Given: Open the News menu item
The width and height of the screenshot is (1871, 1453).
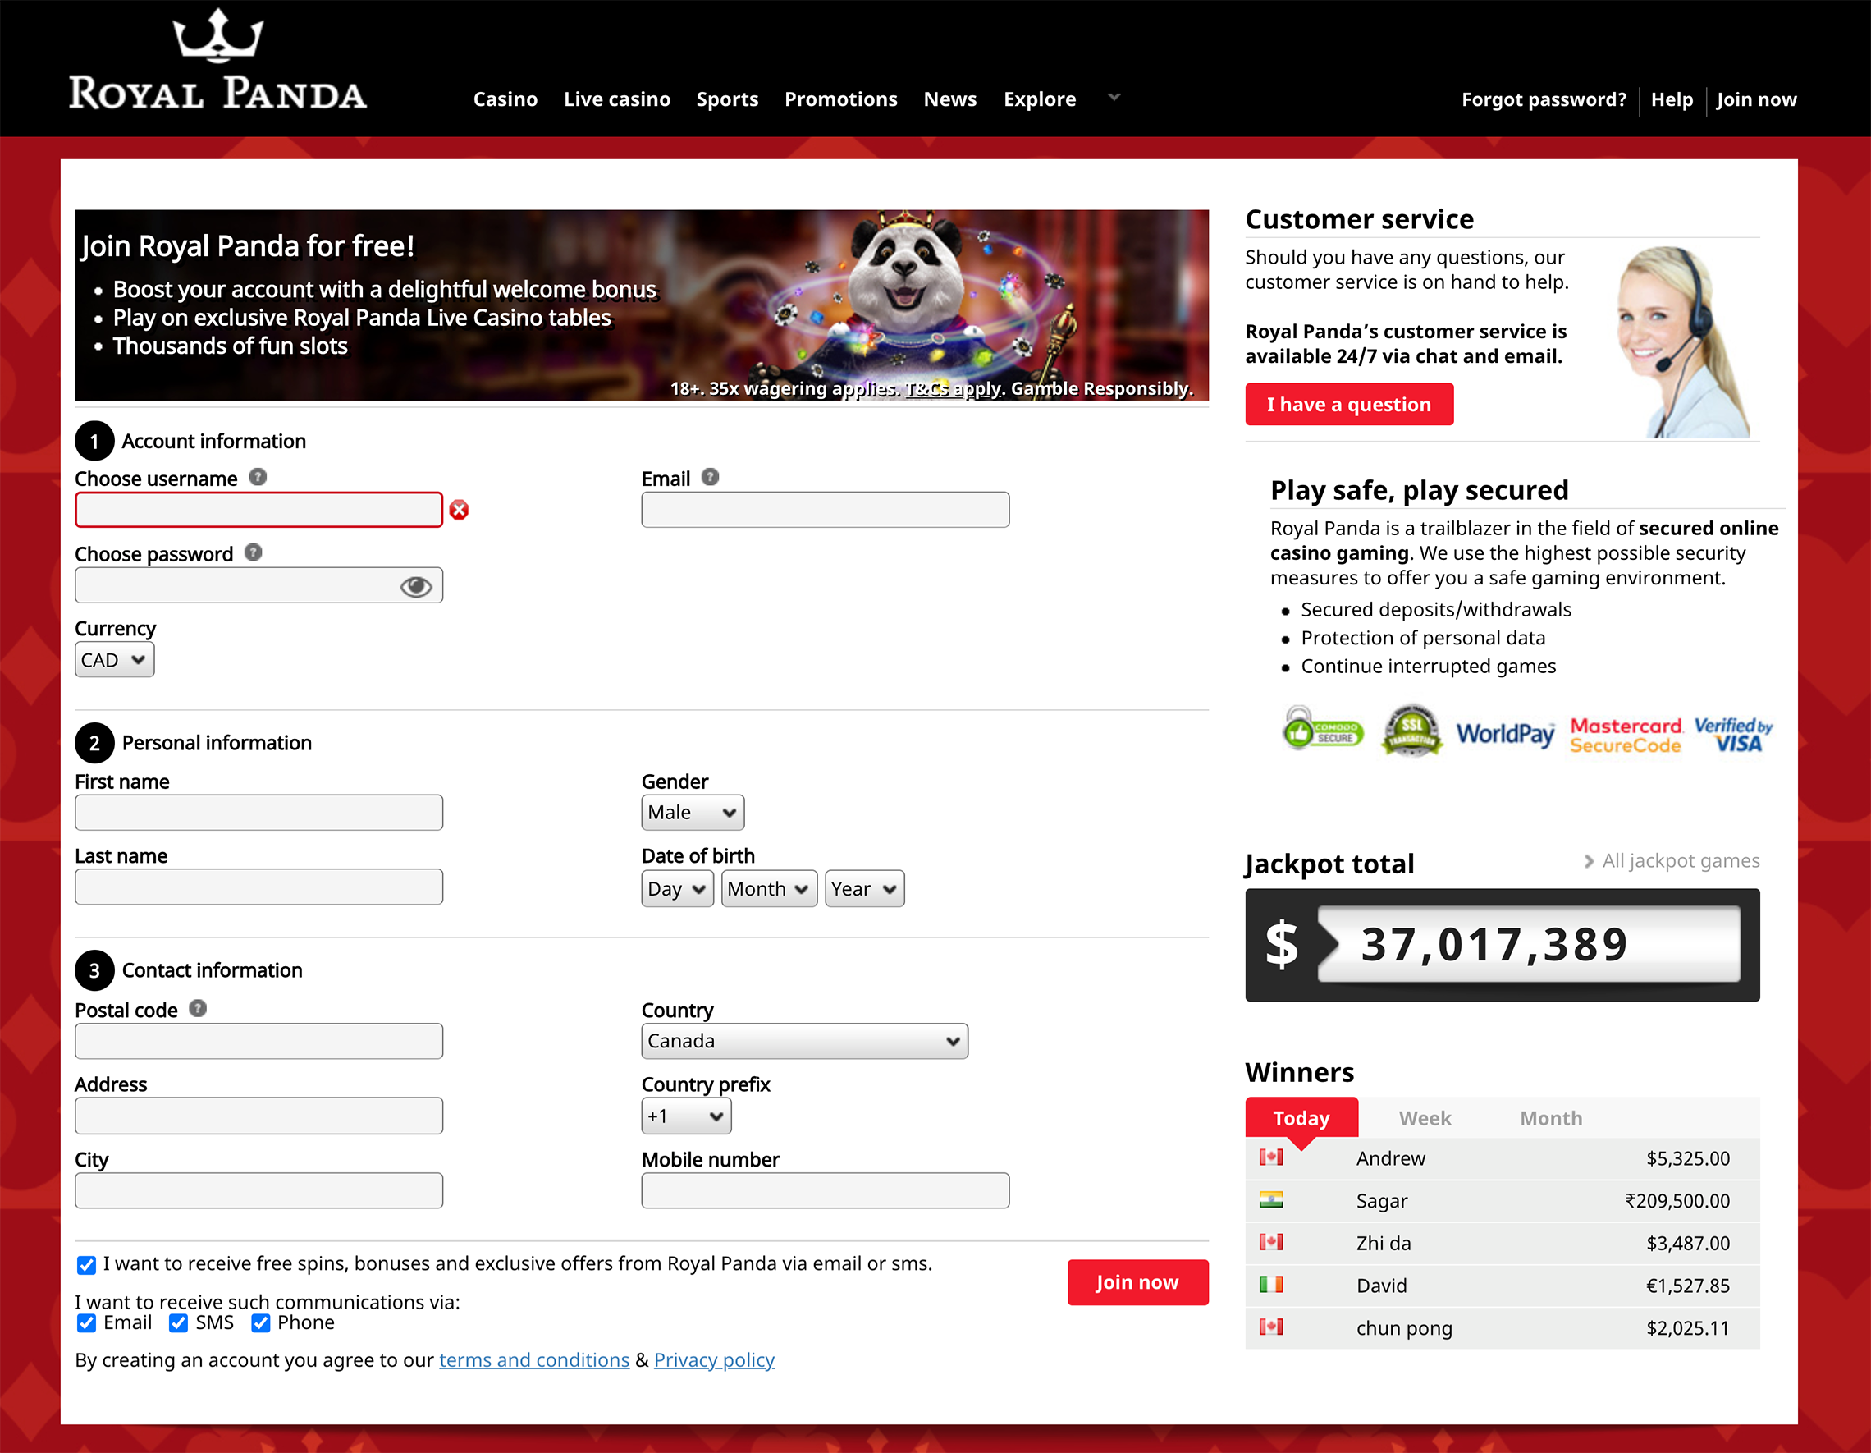Looking at the screenshot, I should click(950, 99).
